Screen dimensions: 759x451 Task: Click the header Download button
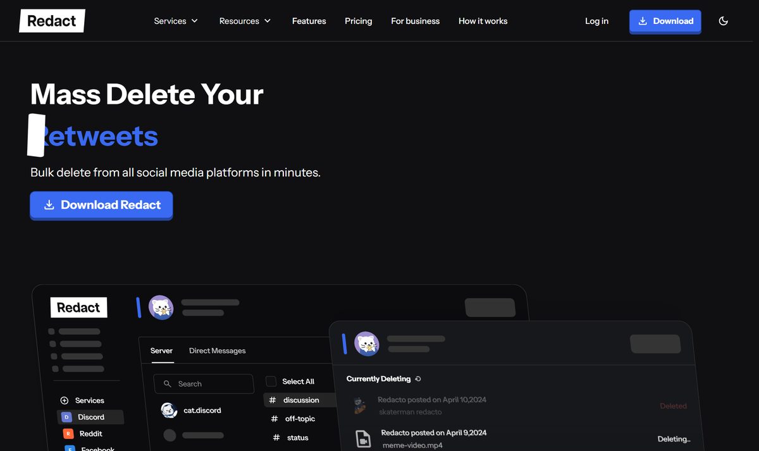(x=665, y=21)
